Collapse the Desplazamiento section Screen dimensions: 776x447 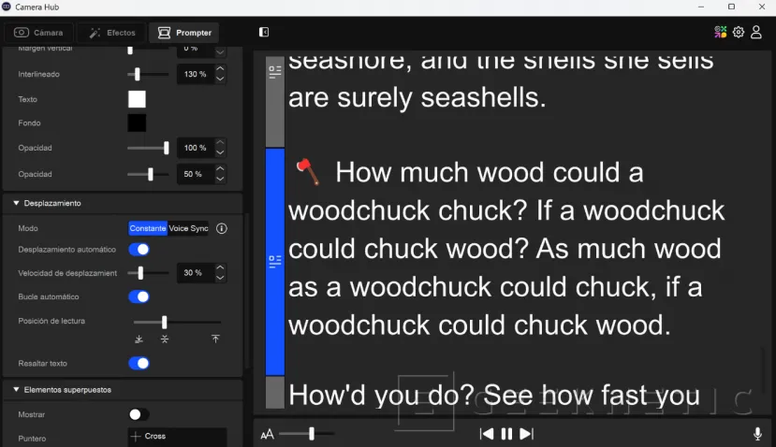point(16,203)
